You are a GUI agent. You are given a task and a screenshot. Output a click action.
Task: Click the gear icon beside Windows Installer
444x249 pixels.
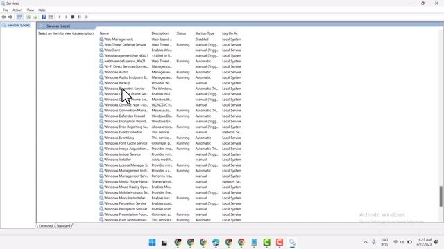click(101, 160)
